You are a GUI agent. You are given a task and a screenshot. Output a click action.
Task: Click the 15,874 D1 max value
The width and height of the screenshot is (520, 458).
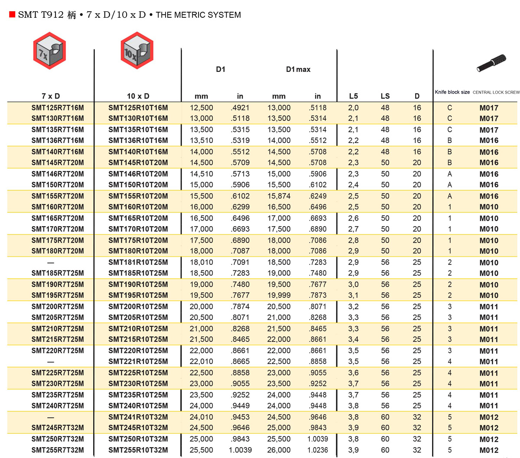coord(279,196)
